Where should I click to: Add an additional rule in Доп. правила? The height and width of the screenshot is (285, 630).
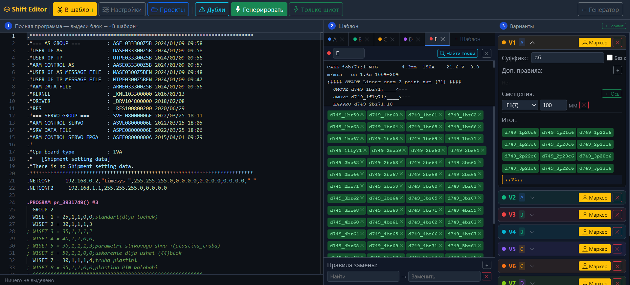618,70
